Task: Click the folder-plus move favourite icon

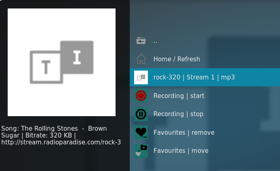Action: [141, 151]
